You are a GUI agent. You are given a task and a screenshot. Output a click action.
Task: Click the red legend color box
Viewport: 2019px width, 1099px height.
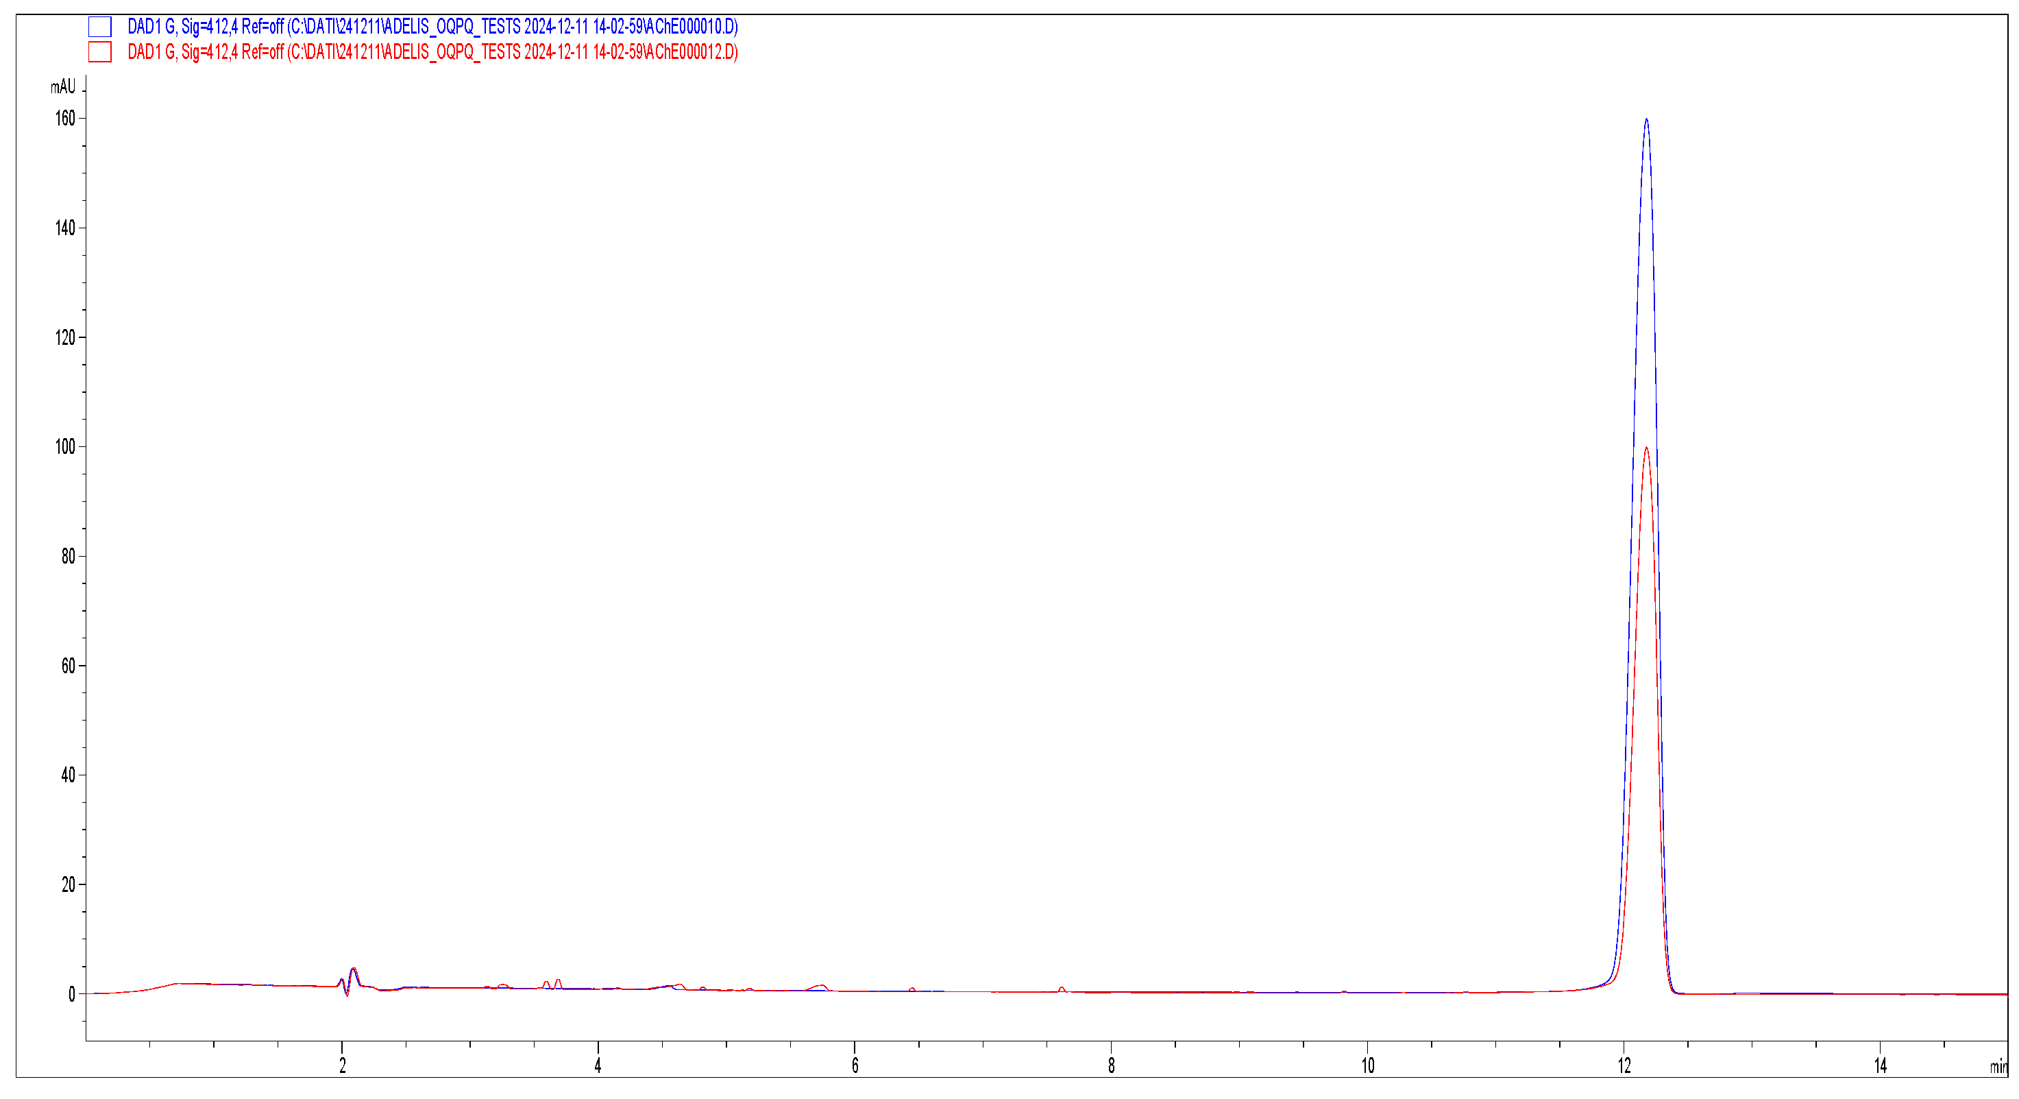pos(99,51)
